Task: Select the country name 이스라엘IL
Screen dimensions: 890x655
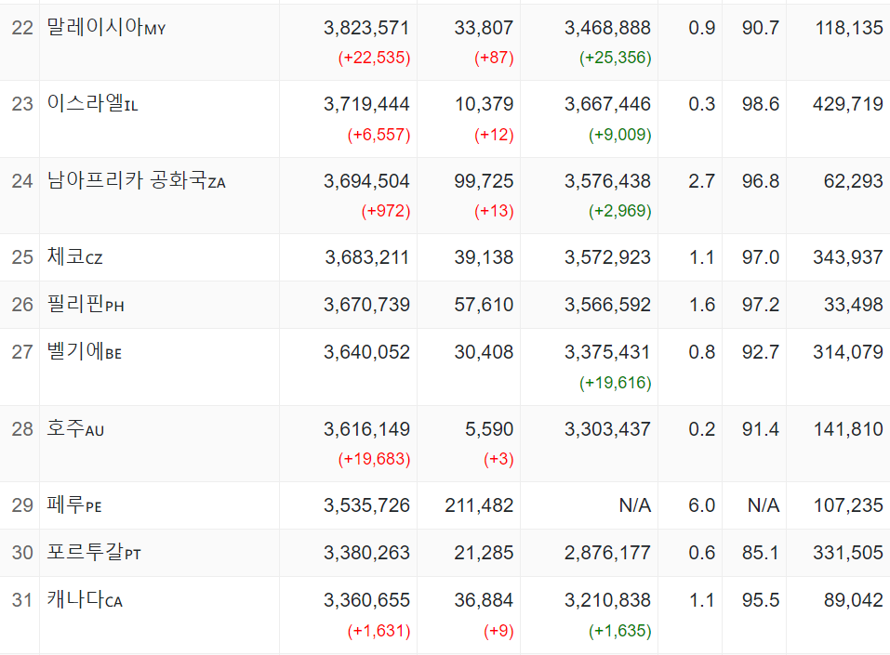Action: pos(92,104)
